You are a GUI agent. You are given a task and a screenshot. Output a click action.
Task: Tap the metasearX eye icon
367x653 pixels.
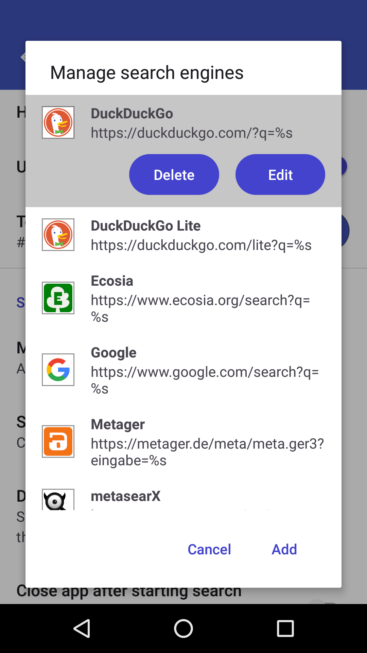coord(58,500)
